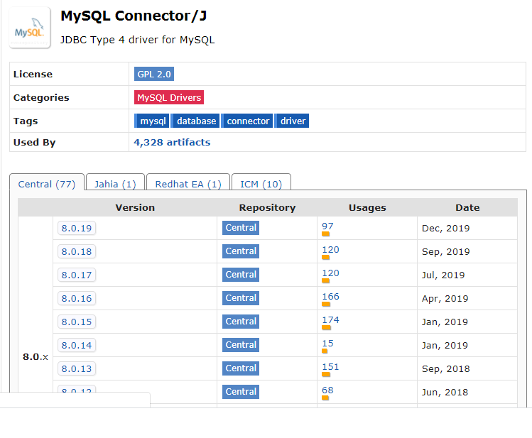This screenshot has width=532, height=438.
Task: Open the 120 usages link for 8.0.17
Action: tap(330, 273)
